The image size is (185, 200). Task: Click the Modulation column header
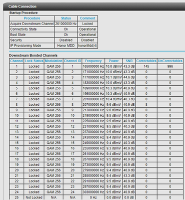tap(53, 61)
